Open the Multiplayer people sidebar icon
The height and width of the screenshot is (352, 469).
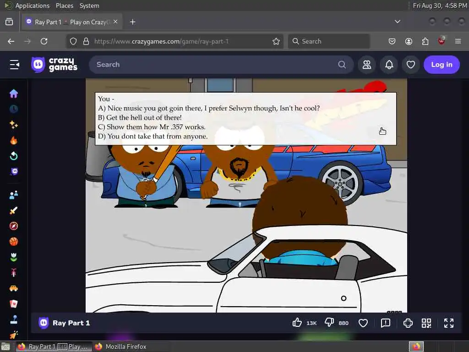click(x=14, y=195)
